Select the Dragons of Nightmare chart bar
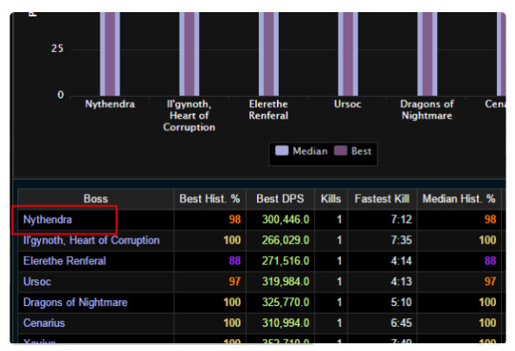515x351 pixels. pos(428,54)
